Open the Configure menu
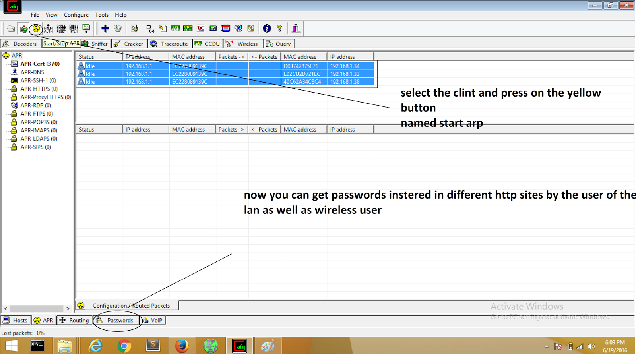The width and height of the screenshot is (636, 354). coord(76,15)
